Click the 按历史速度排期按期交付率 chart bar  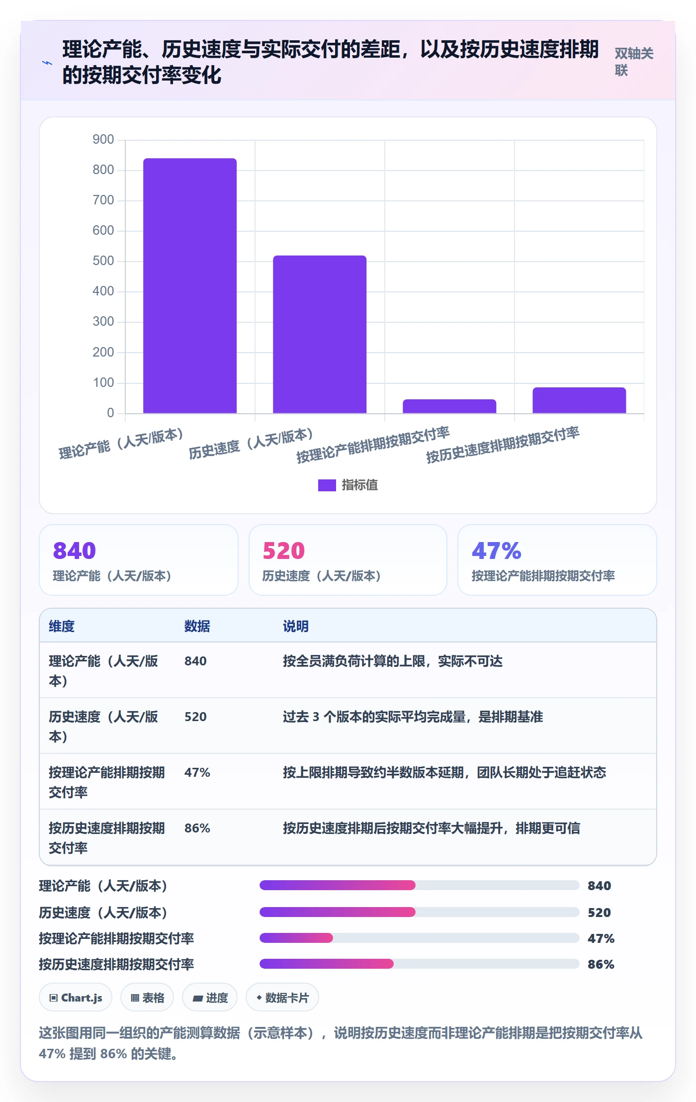click(579, 400)
